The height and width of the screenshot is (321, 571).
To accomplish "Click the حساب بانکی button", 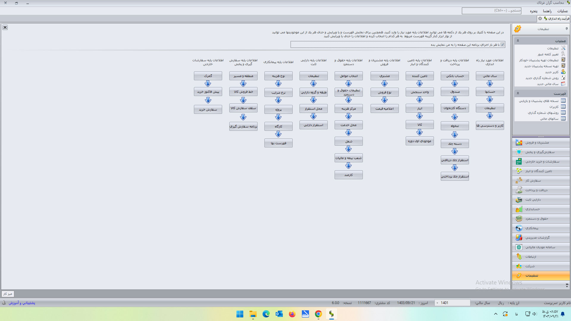I will pyautogui.click(x=455, y=76).
